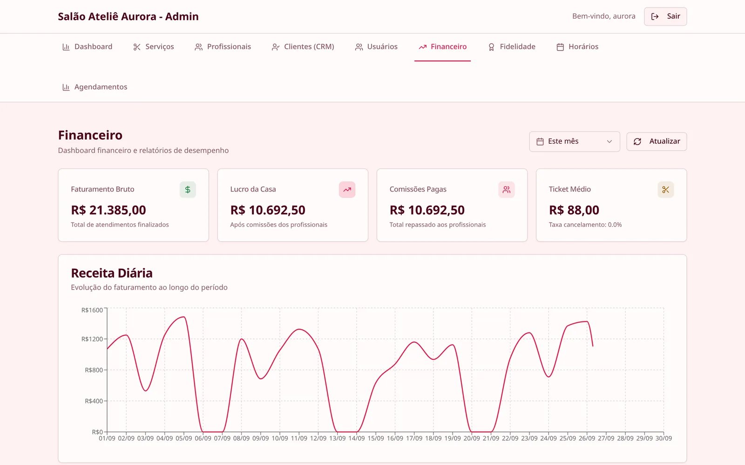Switch to the Horários tab
The image size is (745, 465).
click(x=577, y=47)
